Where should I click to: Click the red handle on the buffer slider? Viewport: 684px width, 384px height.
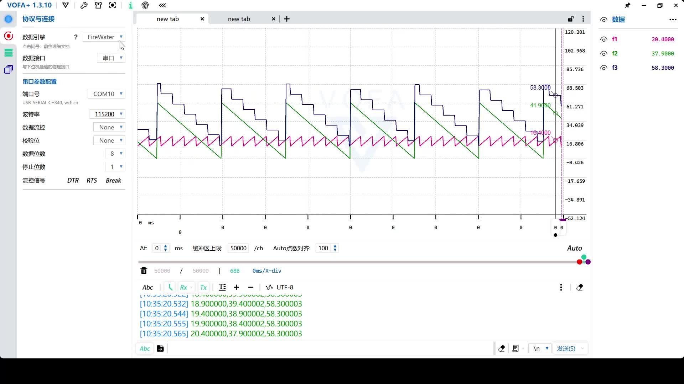click(x=579, y=262)
